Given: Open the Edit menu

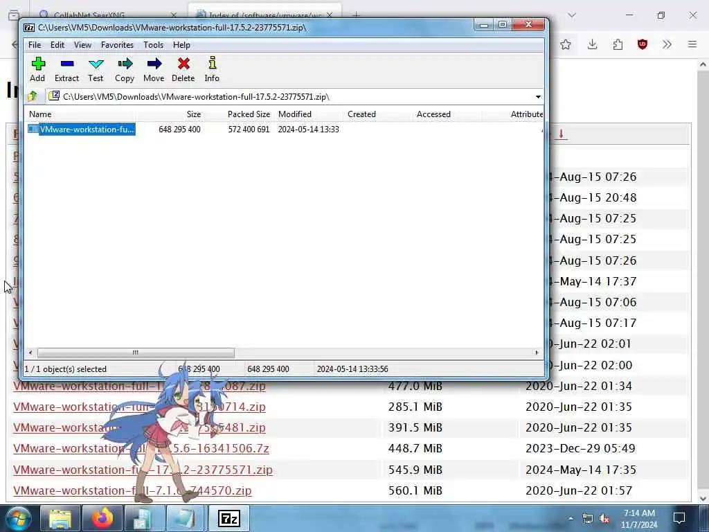Looking at the screenshot, I should 57,45.
